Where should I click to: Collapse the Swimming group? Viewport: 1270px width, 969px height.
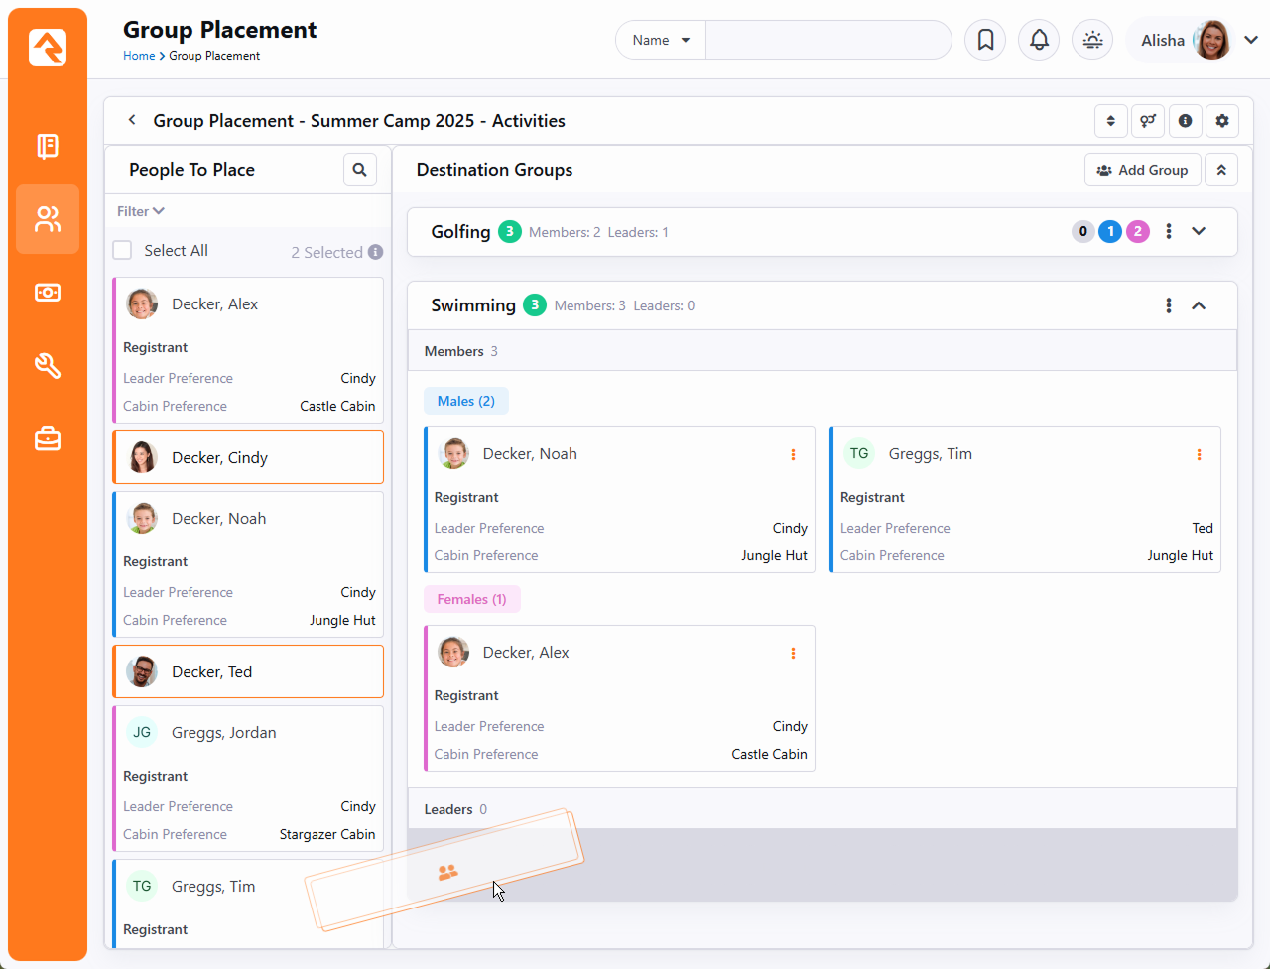point(1199,305)
